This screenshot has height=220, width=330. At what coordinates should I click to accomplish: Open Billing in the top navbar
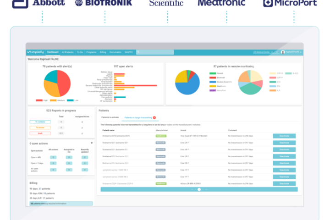[103, 52]
